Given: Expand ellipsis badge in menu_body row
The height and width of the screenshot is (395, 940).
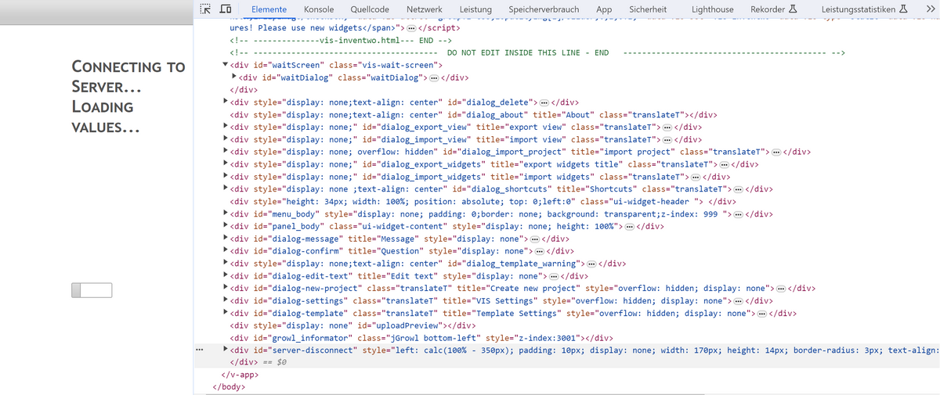Looking at the screenshot, I should [738, 214].
